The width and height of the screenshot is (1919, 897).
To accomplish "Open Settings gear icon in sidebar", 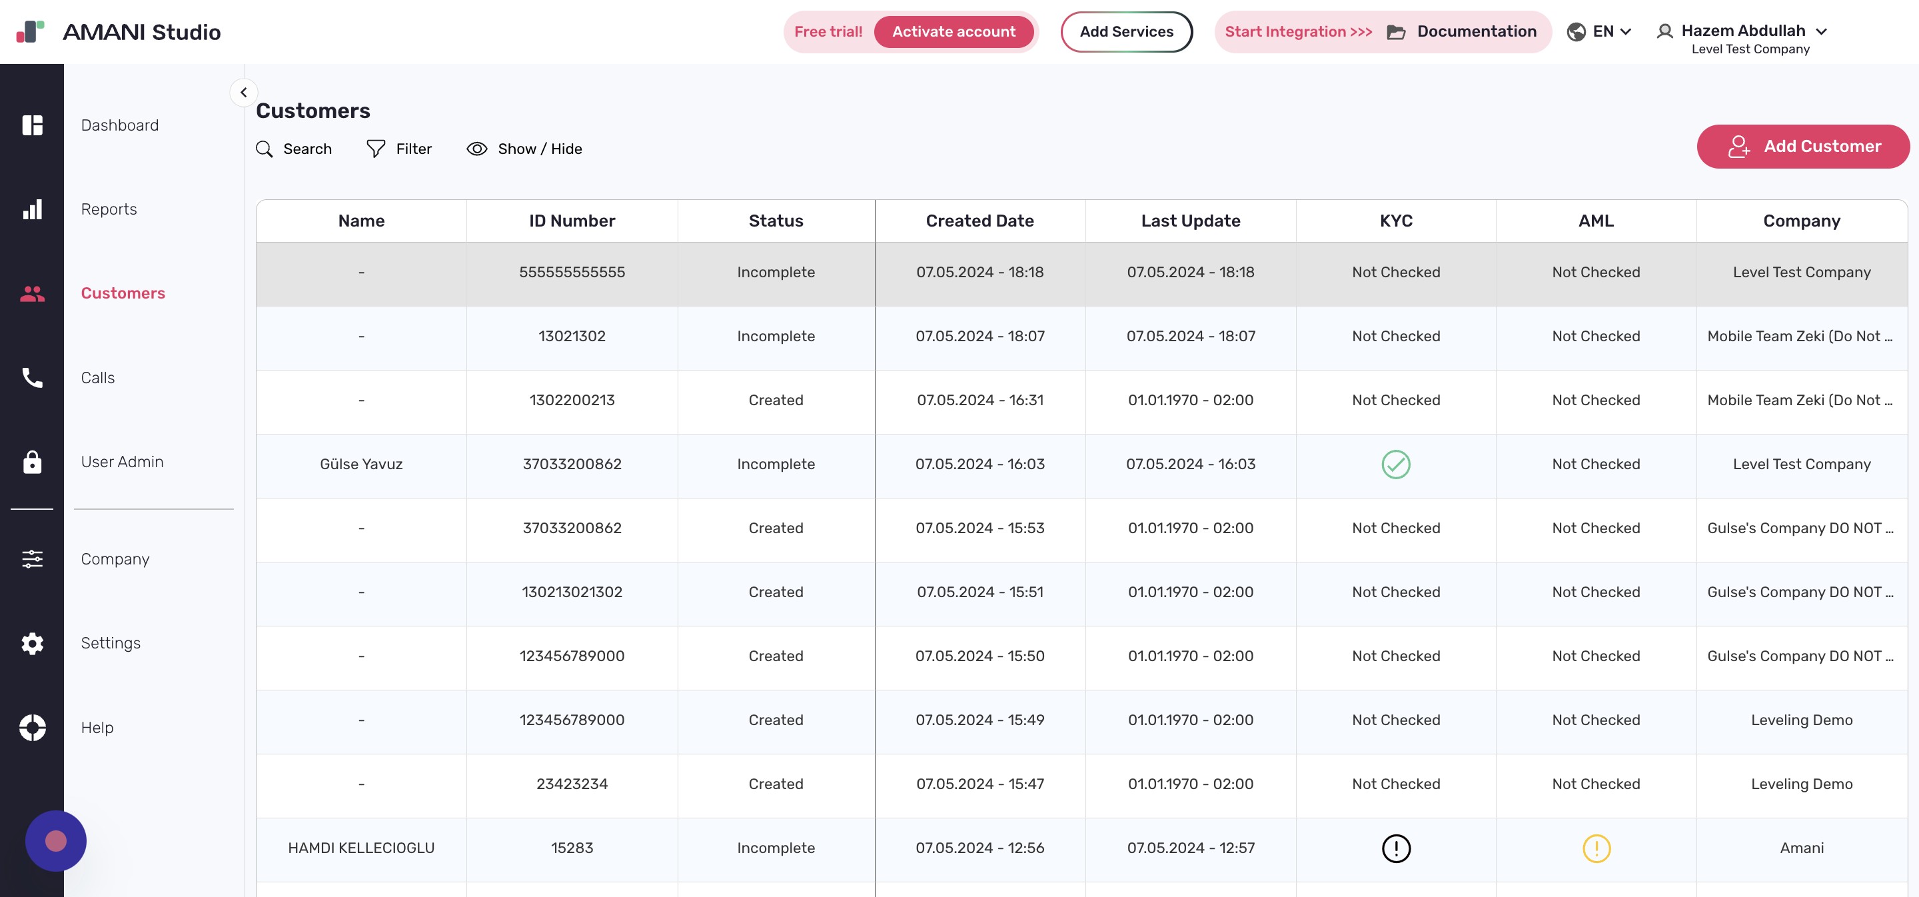I will 32,643.
